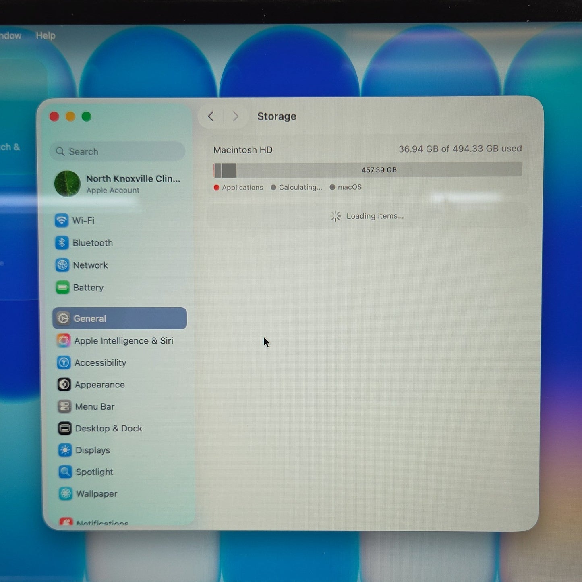Open the Window menu in menu bar
Viewport: 582px width, 582px height.
click(10, 36)
